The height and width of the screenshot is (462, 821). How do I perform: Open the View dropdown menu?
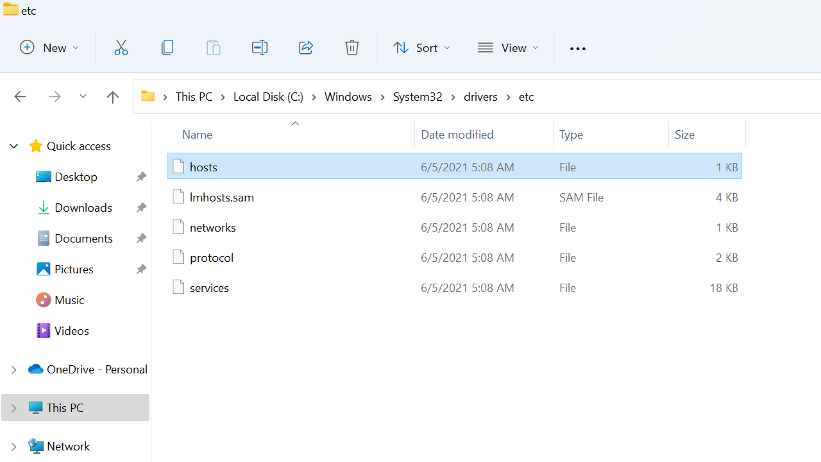[508, 47]
